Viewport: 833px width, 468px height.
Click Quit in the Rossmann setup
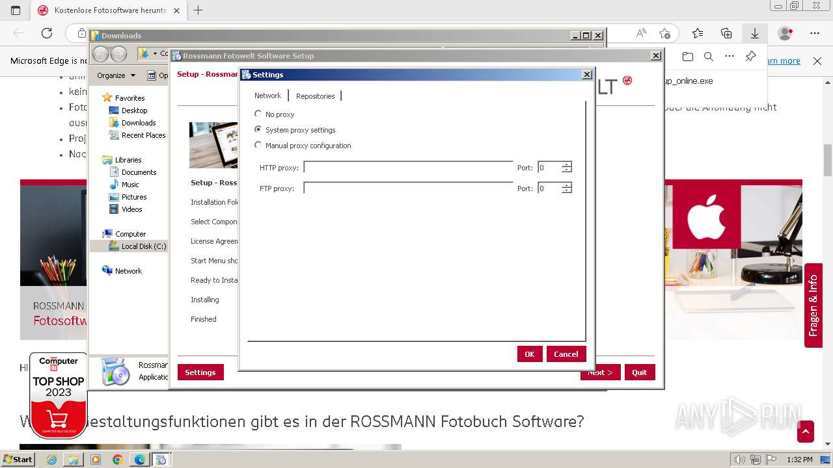point(639,372)
